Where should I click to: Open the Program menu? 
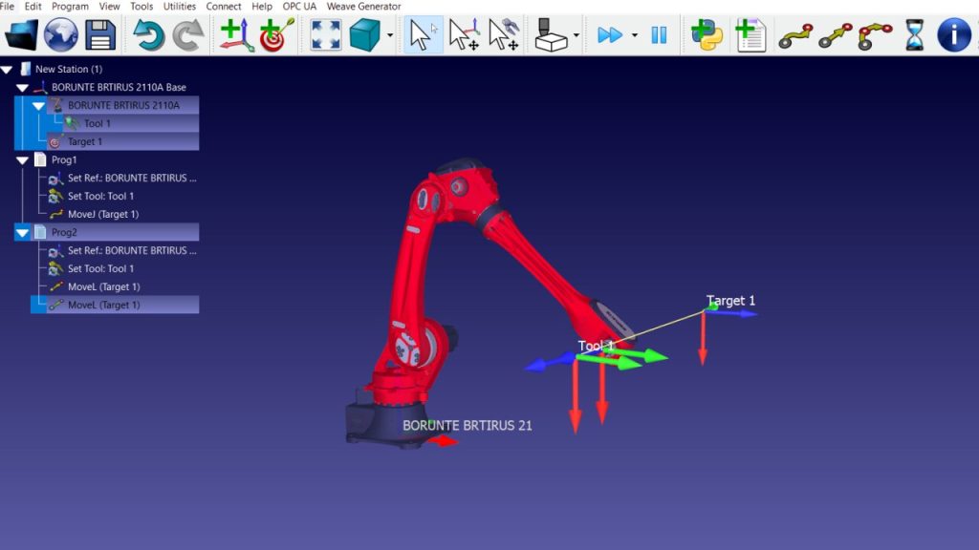pyautogui.click(x=70, y=7)
